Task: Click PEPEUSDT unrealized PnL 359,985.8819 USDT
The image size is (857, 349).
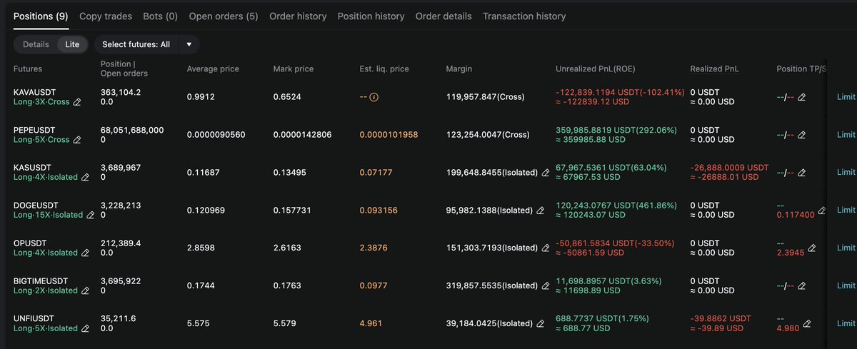Action: 596,130
